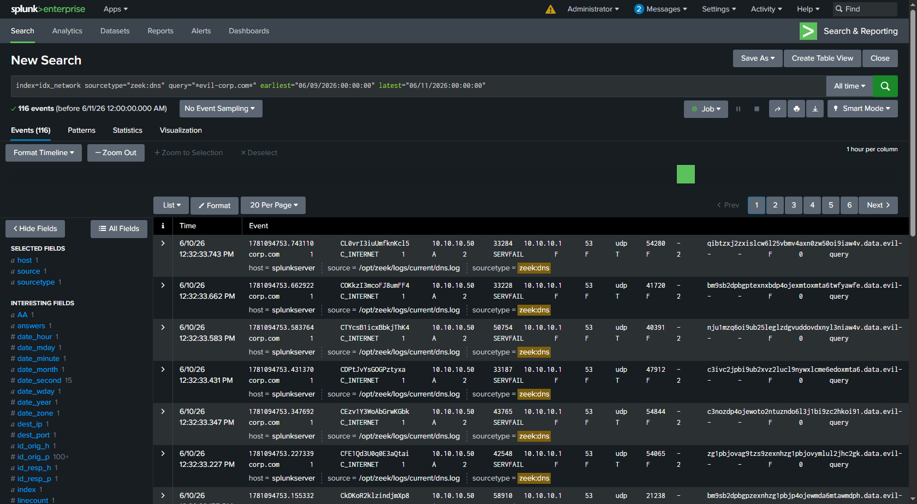
Task: Click the Zoom Out timeline button
Action: [x=116, y=153]
